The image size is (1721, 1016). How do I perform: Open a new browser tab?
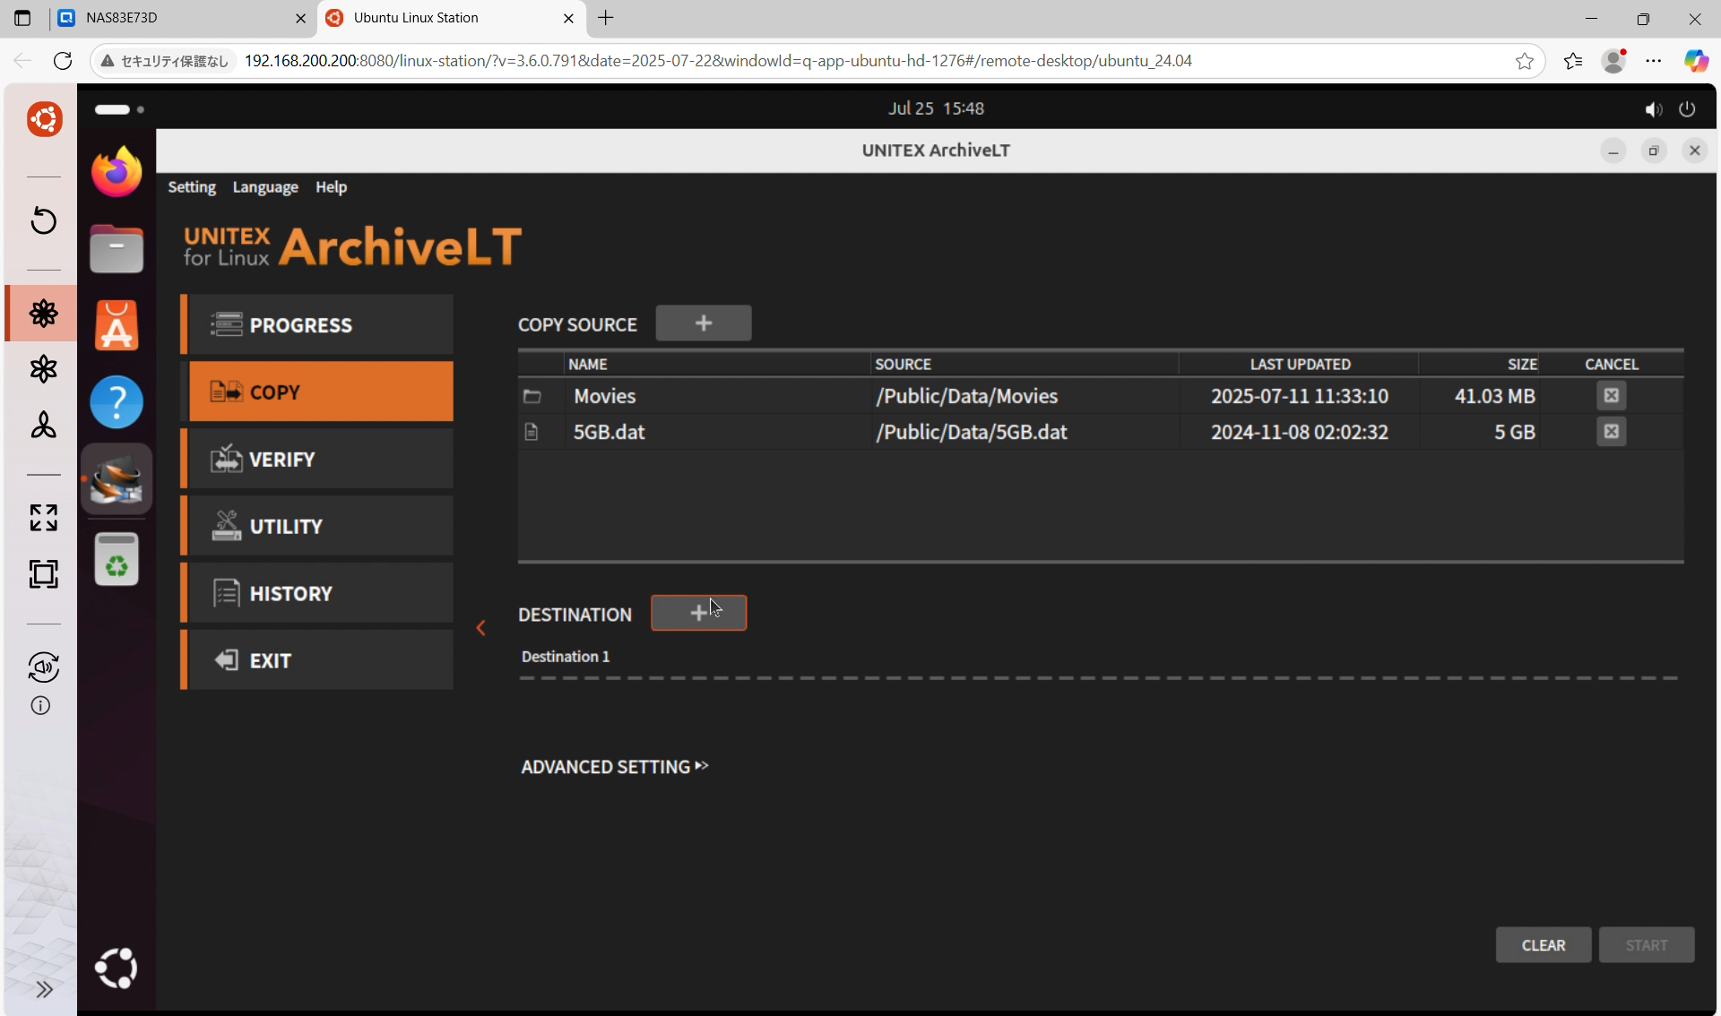[606, 18]
